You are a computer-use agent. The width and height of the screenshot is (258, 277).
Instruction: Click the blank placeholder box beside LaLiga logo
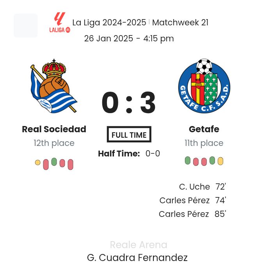point(26,25)
